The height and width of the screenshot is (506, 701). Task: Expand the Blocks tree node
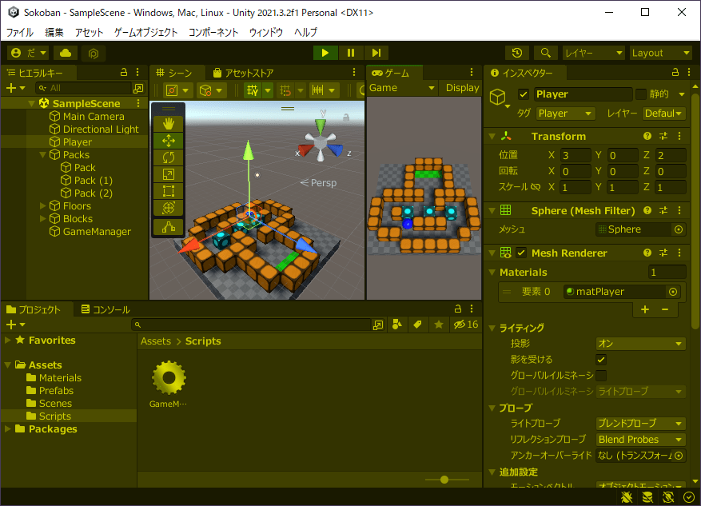coord(43,219)
